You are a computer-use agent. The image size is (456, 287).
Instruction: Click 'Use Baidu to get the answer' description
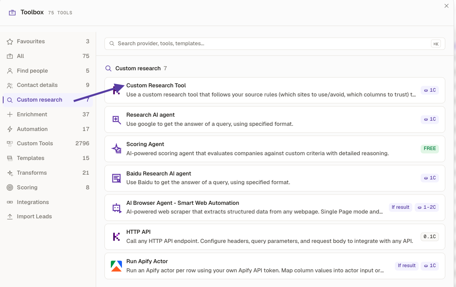(x=208, y=183)
